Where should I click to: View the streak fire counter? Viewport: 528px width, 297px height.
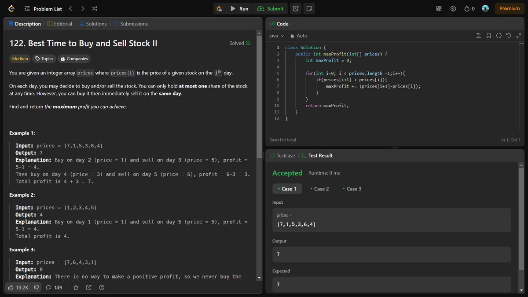[x=469, y=8]
